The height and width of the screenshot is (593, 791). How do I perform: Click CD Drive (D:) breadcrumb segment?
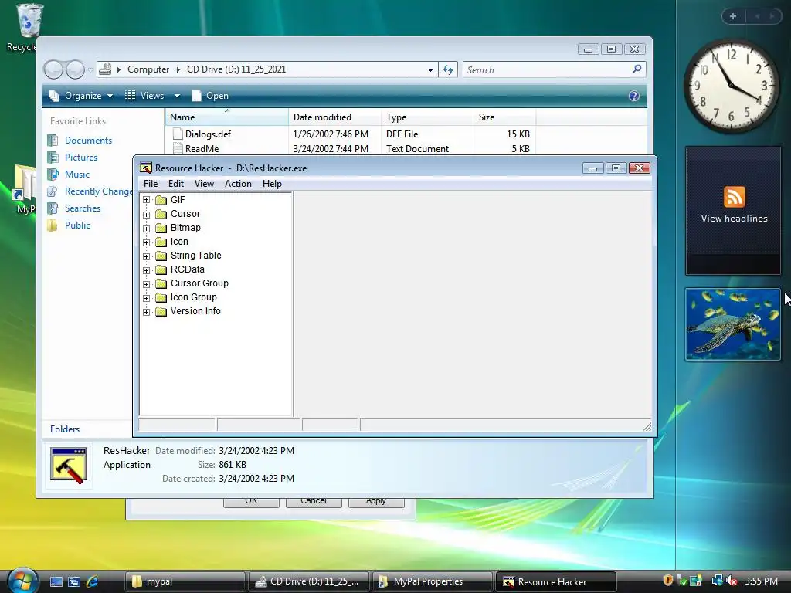(236, 69)
